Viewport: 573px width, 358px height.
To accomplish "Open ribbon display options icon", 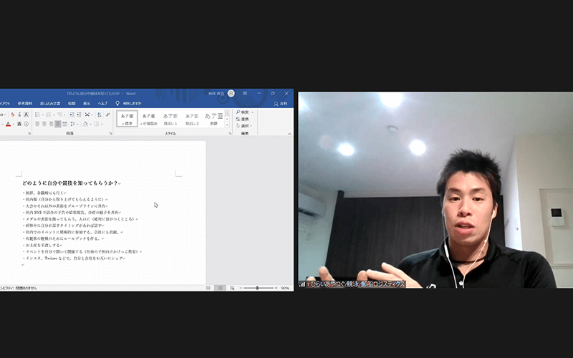I will point(245,94).
